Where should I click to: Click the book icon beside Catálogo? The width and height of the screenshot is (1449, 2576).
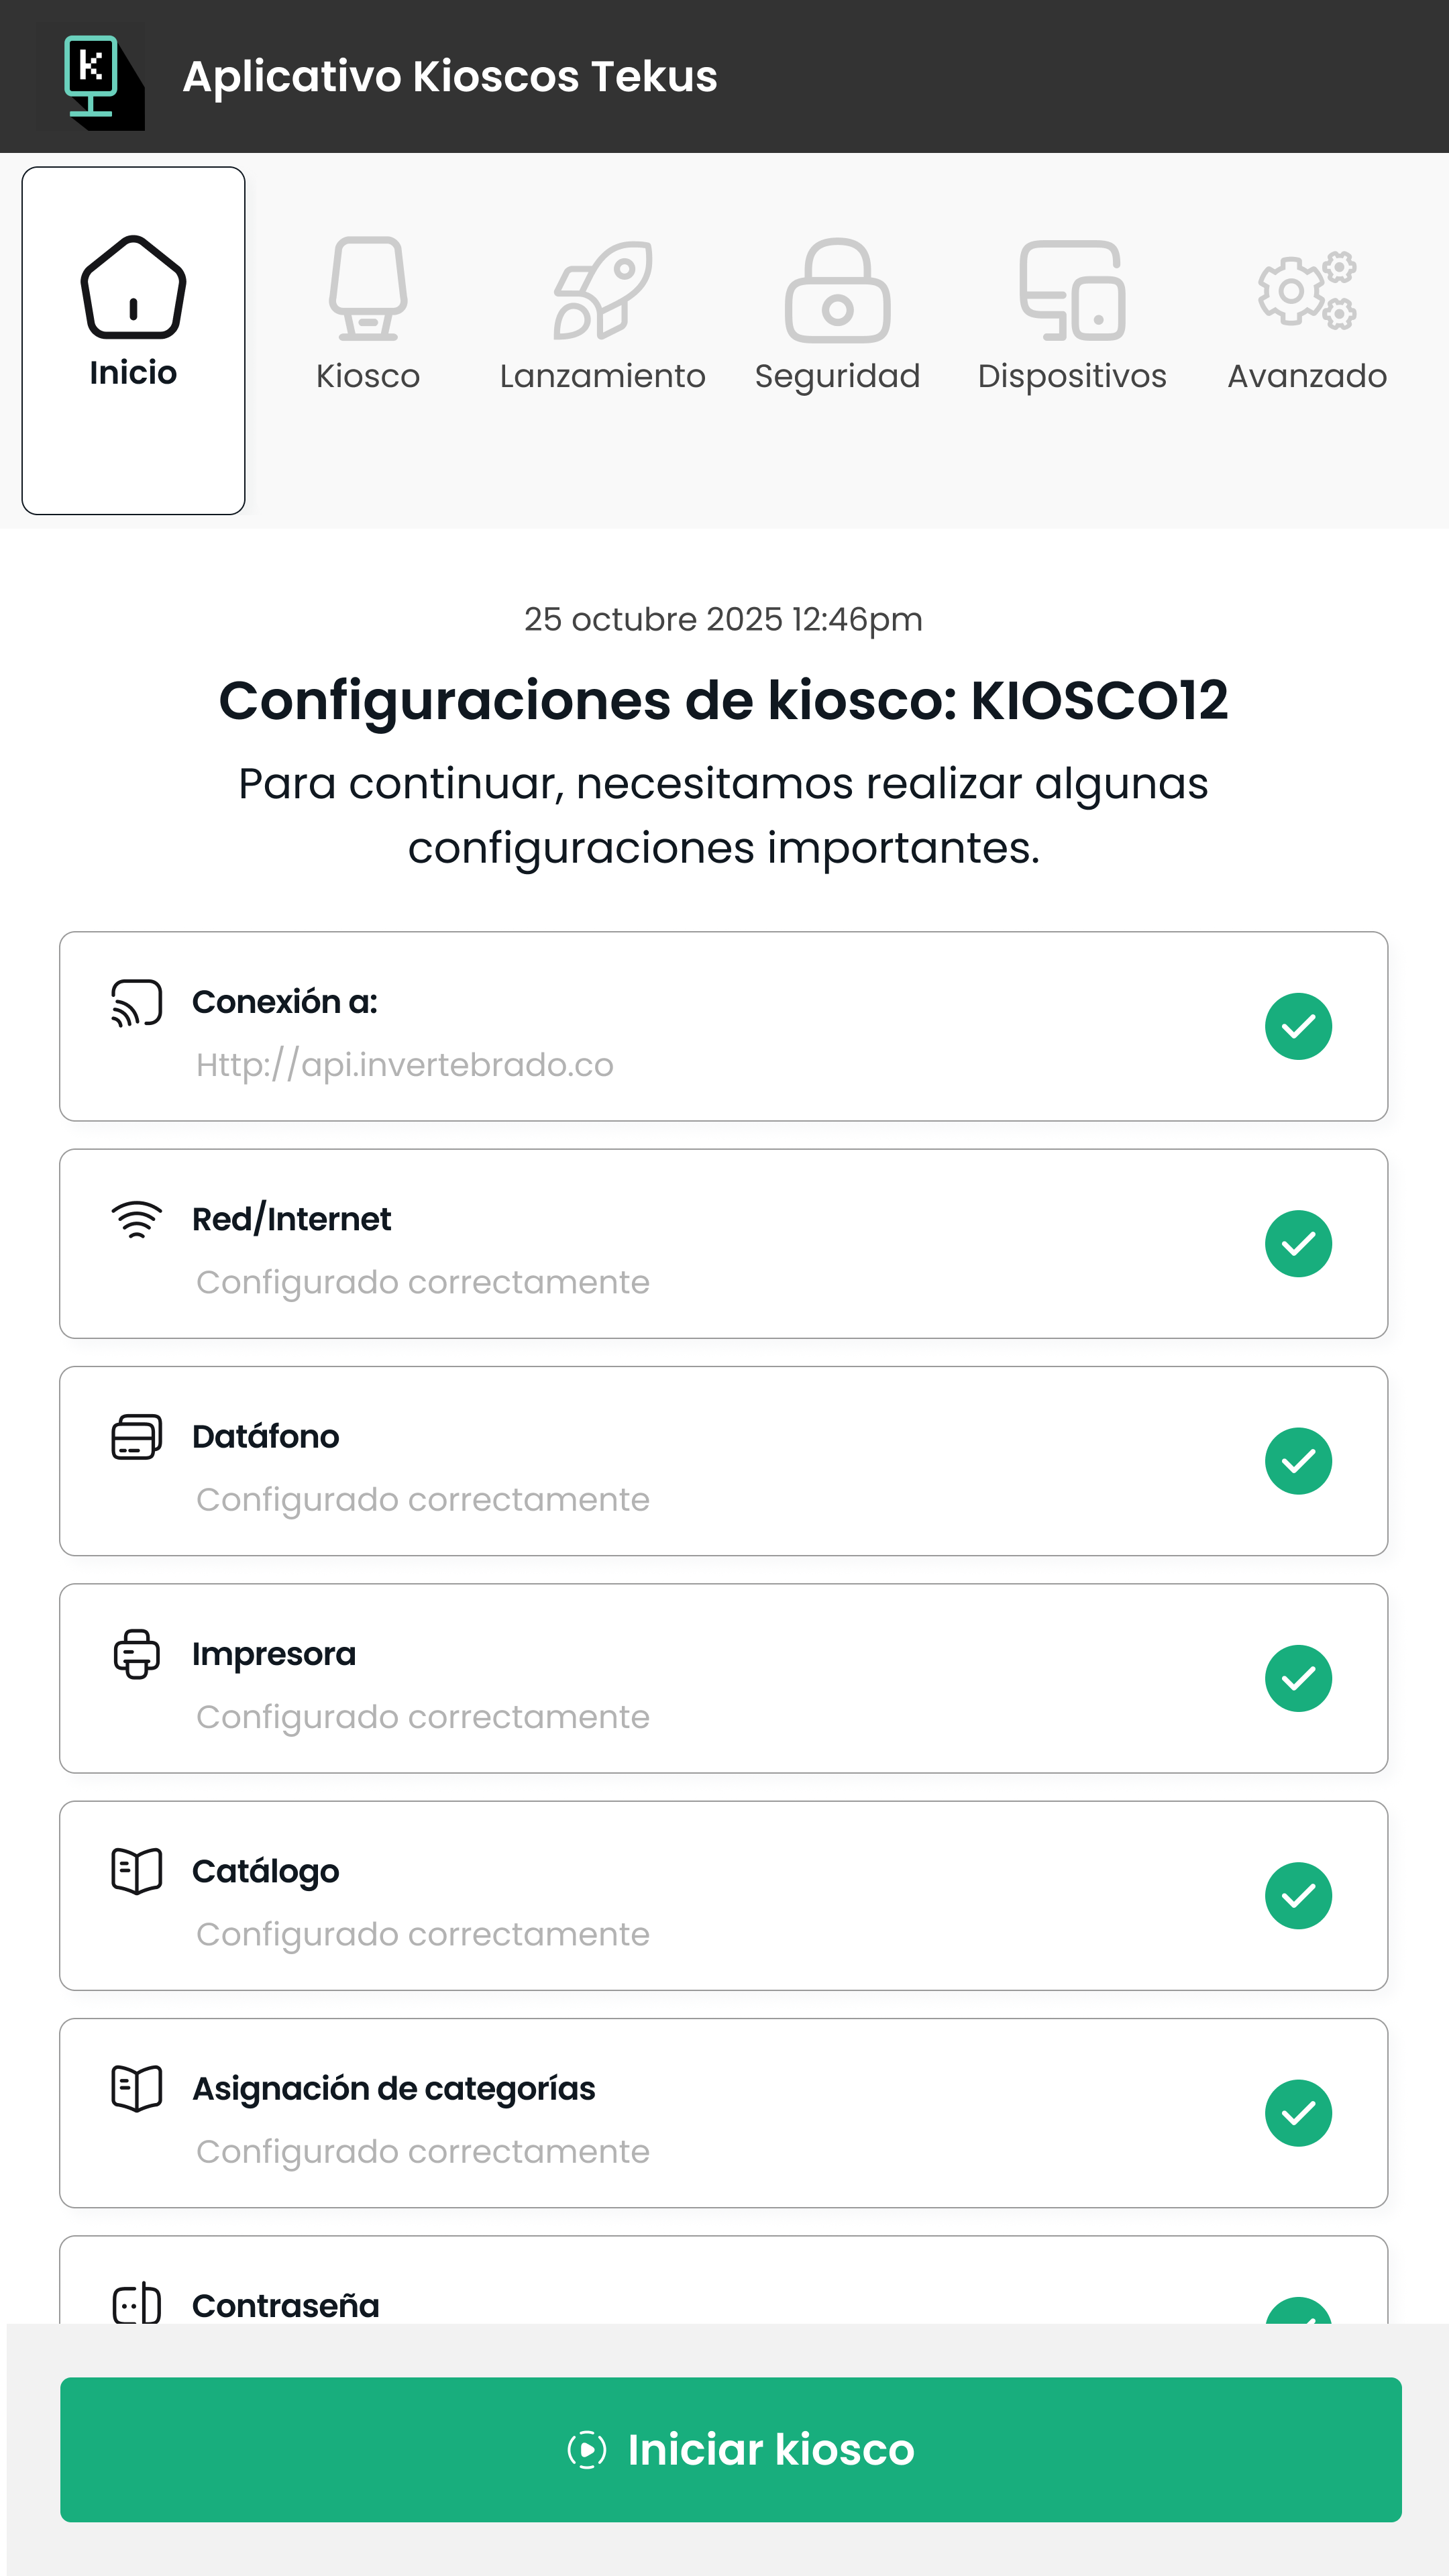pyautogui.click(x=137, y=1871)
